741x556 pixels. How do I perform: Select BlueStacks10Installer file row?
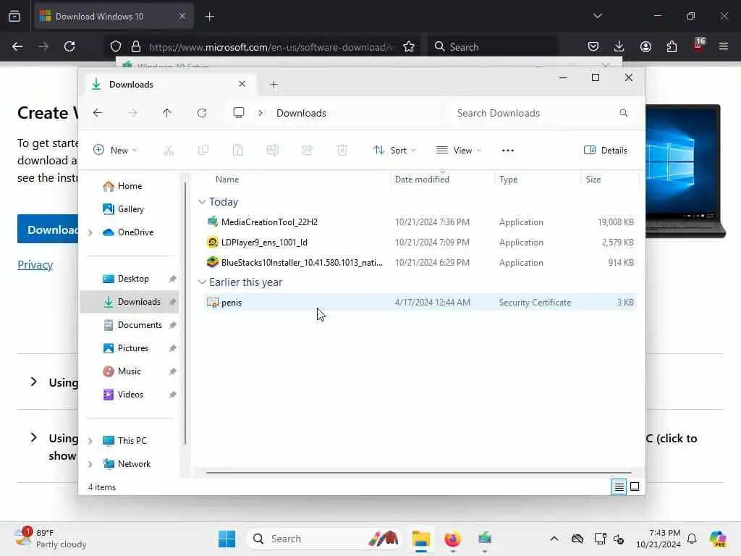pyautogui.click(x=420, y=263)
